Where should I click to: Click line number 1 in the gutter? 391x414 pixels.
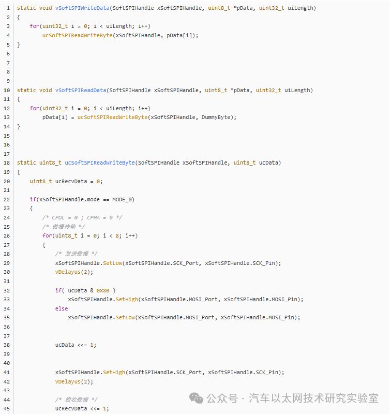click(x=8, y=8)
